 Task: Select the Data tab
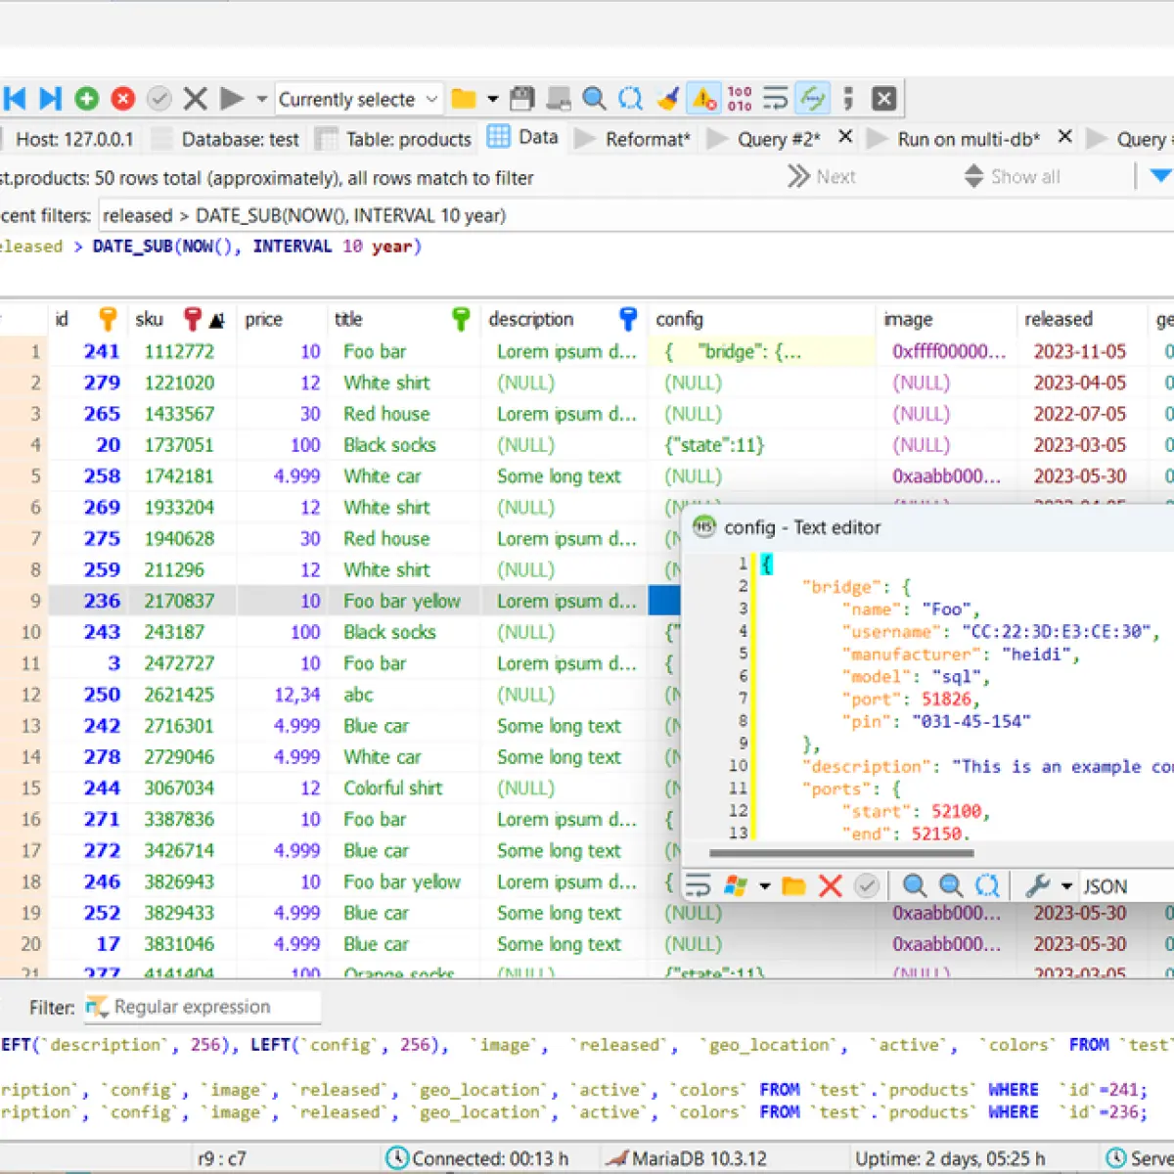click(524, 138)
